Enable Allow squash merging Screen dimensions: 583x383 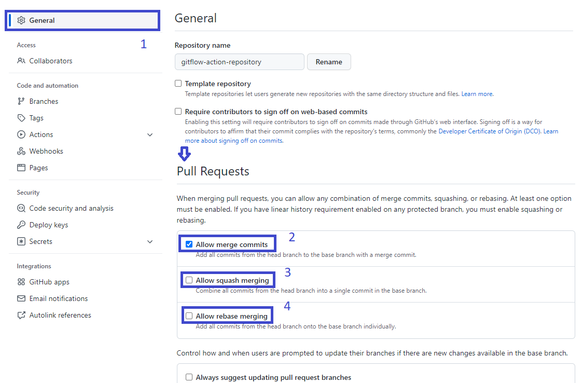tap(189, 279)
